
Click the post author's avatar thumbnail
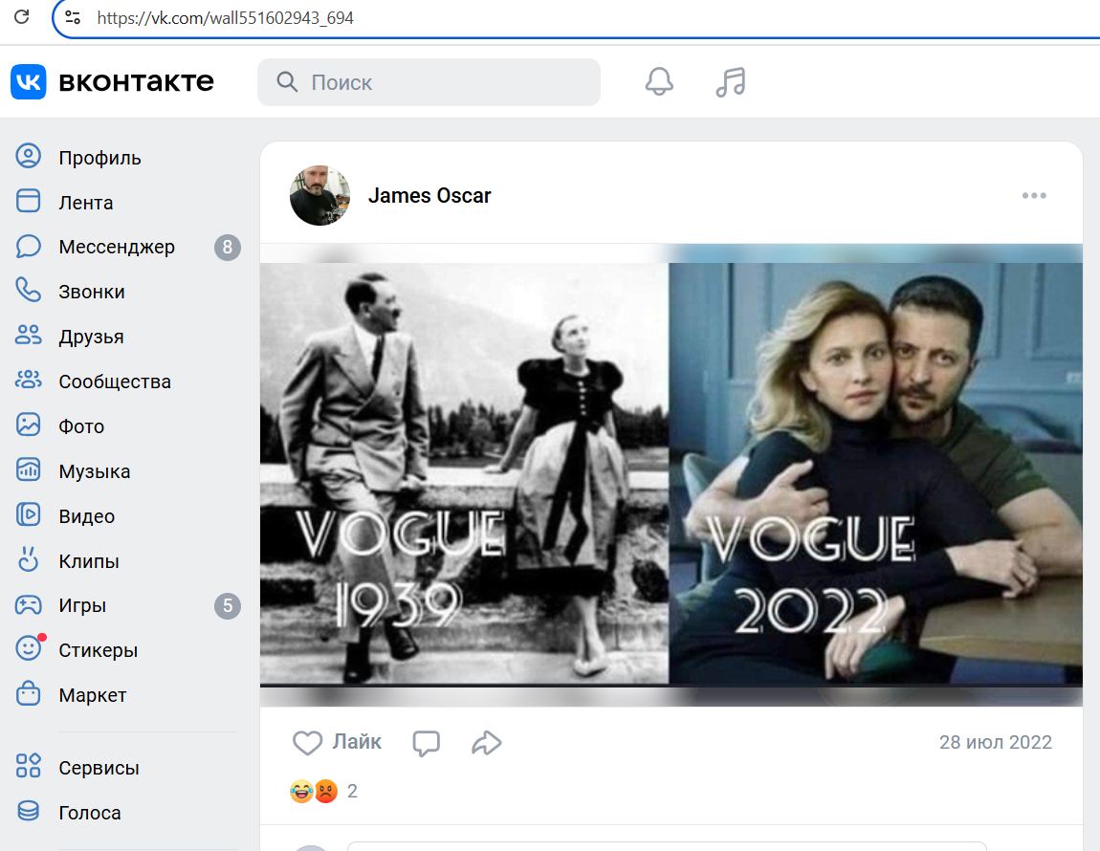point(319,196)
